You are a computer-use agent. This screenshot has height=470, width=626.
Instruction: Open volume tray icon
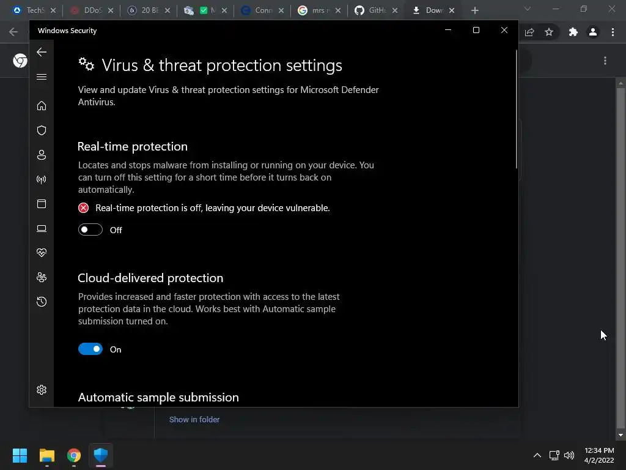point(569,455)
